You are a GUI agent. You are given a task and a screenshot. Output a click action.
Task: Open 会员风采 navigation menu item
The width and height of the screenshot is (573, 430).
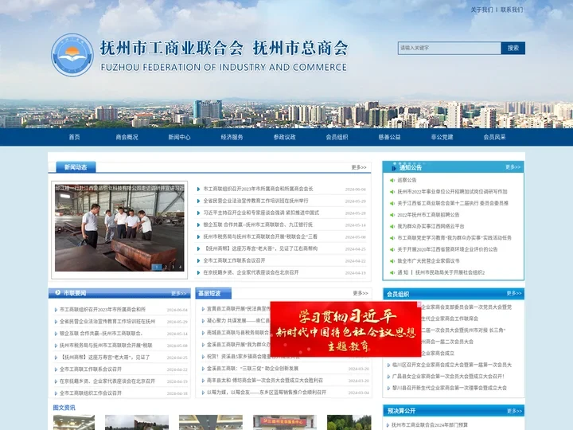494,137
